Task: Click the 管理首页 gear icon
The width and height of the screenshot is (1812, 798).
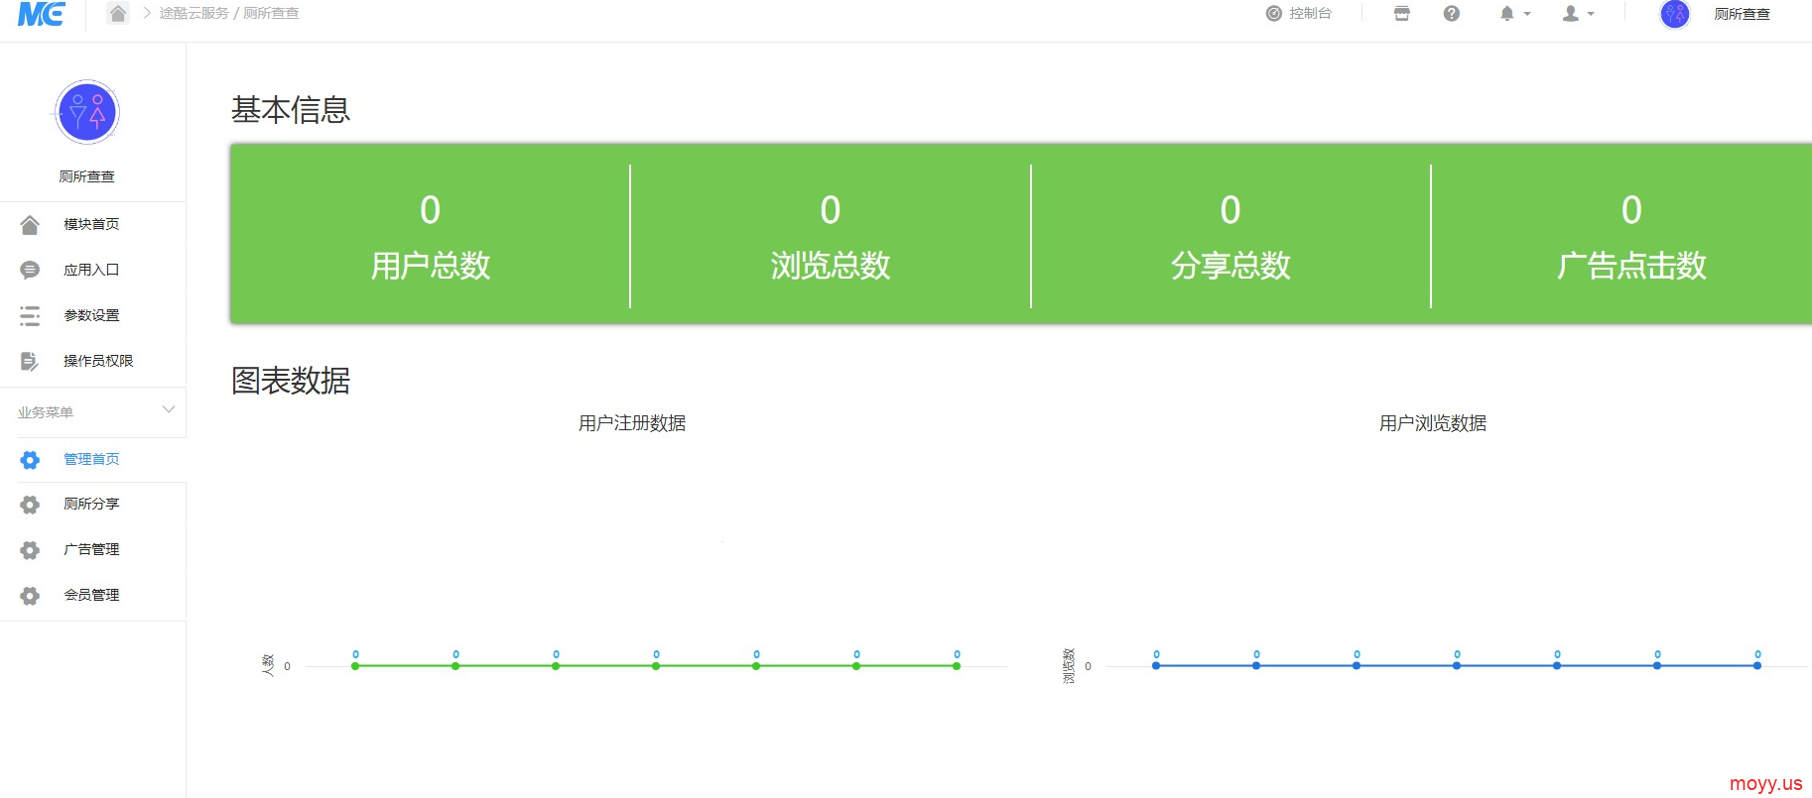Action: [30, 460]
